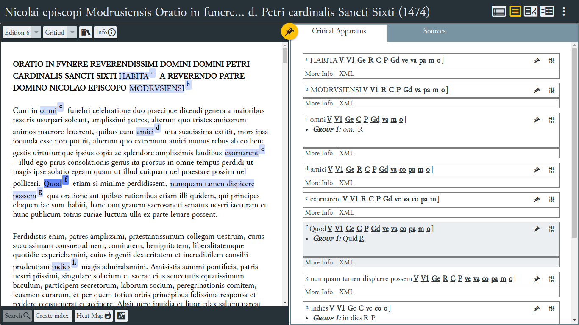Open witness filter for entry indies
This screenshot has height=325, width=579.
pyautogui.click(x=551, y=308)
